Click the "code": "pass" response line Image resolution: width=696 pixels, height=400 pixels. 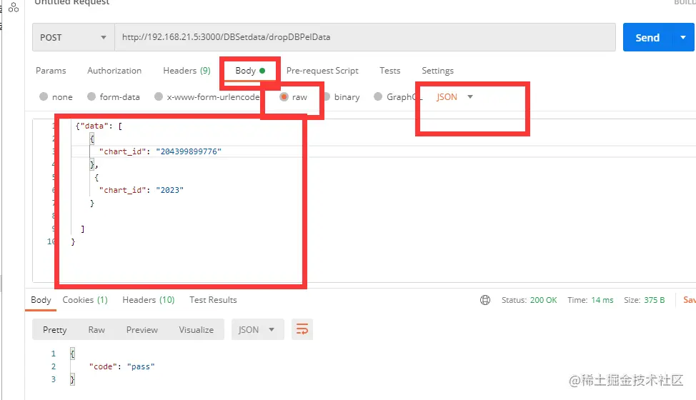click(121, 366)
